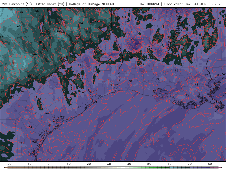
Task: Click the -10 label on the color scale
Action: point(28,164)
